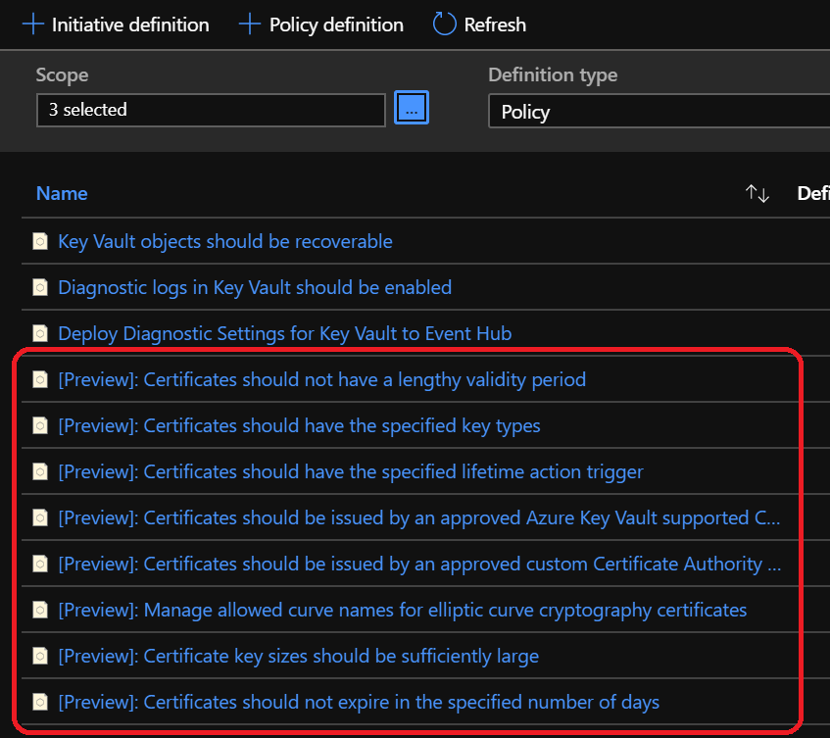Open scope picker with ellipsis button

pyautogui.click(x=412, y=109)
